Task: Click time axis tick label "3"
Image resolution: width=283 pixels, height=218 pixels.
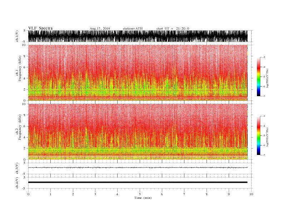Action: [x=95, y=194]
